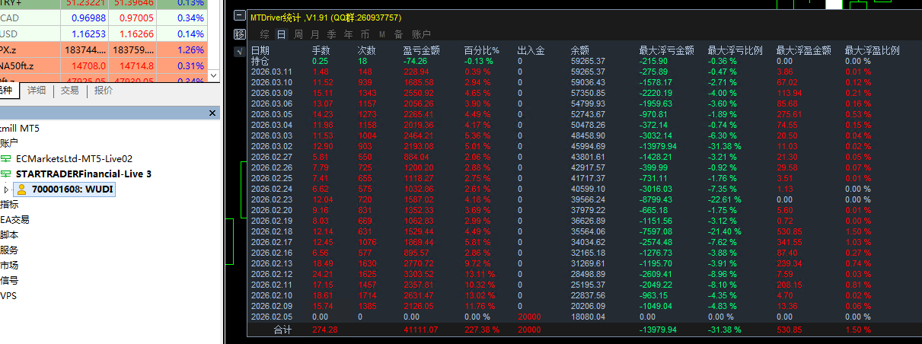Switch to the 周 weekly tab
Viewport: 922px width, 344px height.
[298, 34]
